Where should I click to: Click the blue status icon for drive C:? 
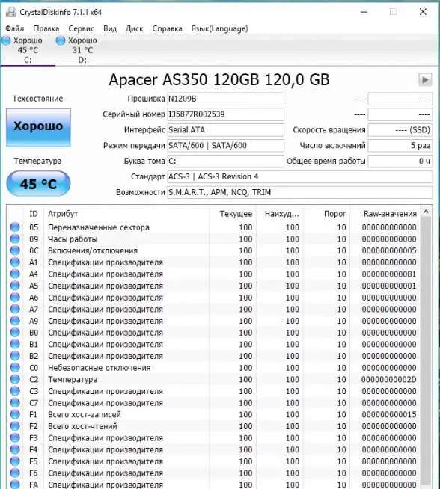point(6,40)
